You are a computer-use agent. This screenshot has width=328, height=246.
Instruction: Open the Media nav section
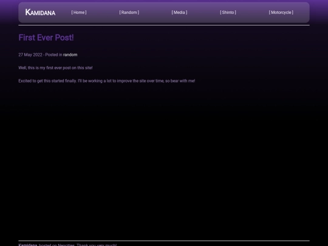pos(179,12)
